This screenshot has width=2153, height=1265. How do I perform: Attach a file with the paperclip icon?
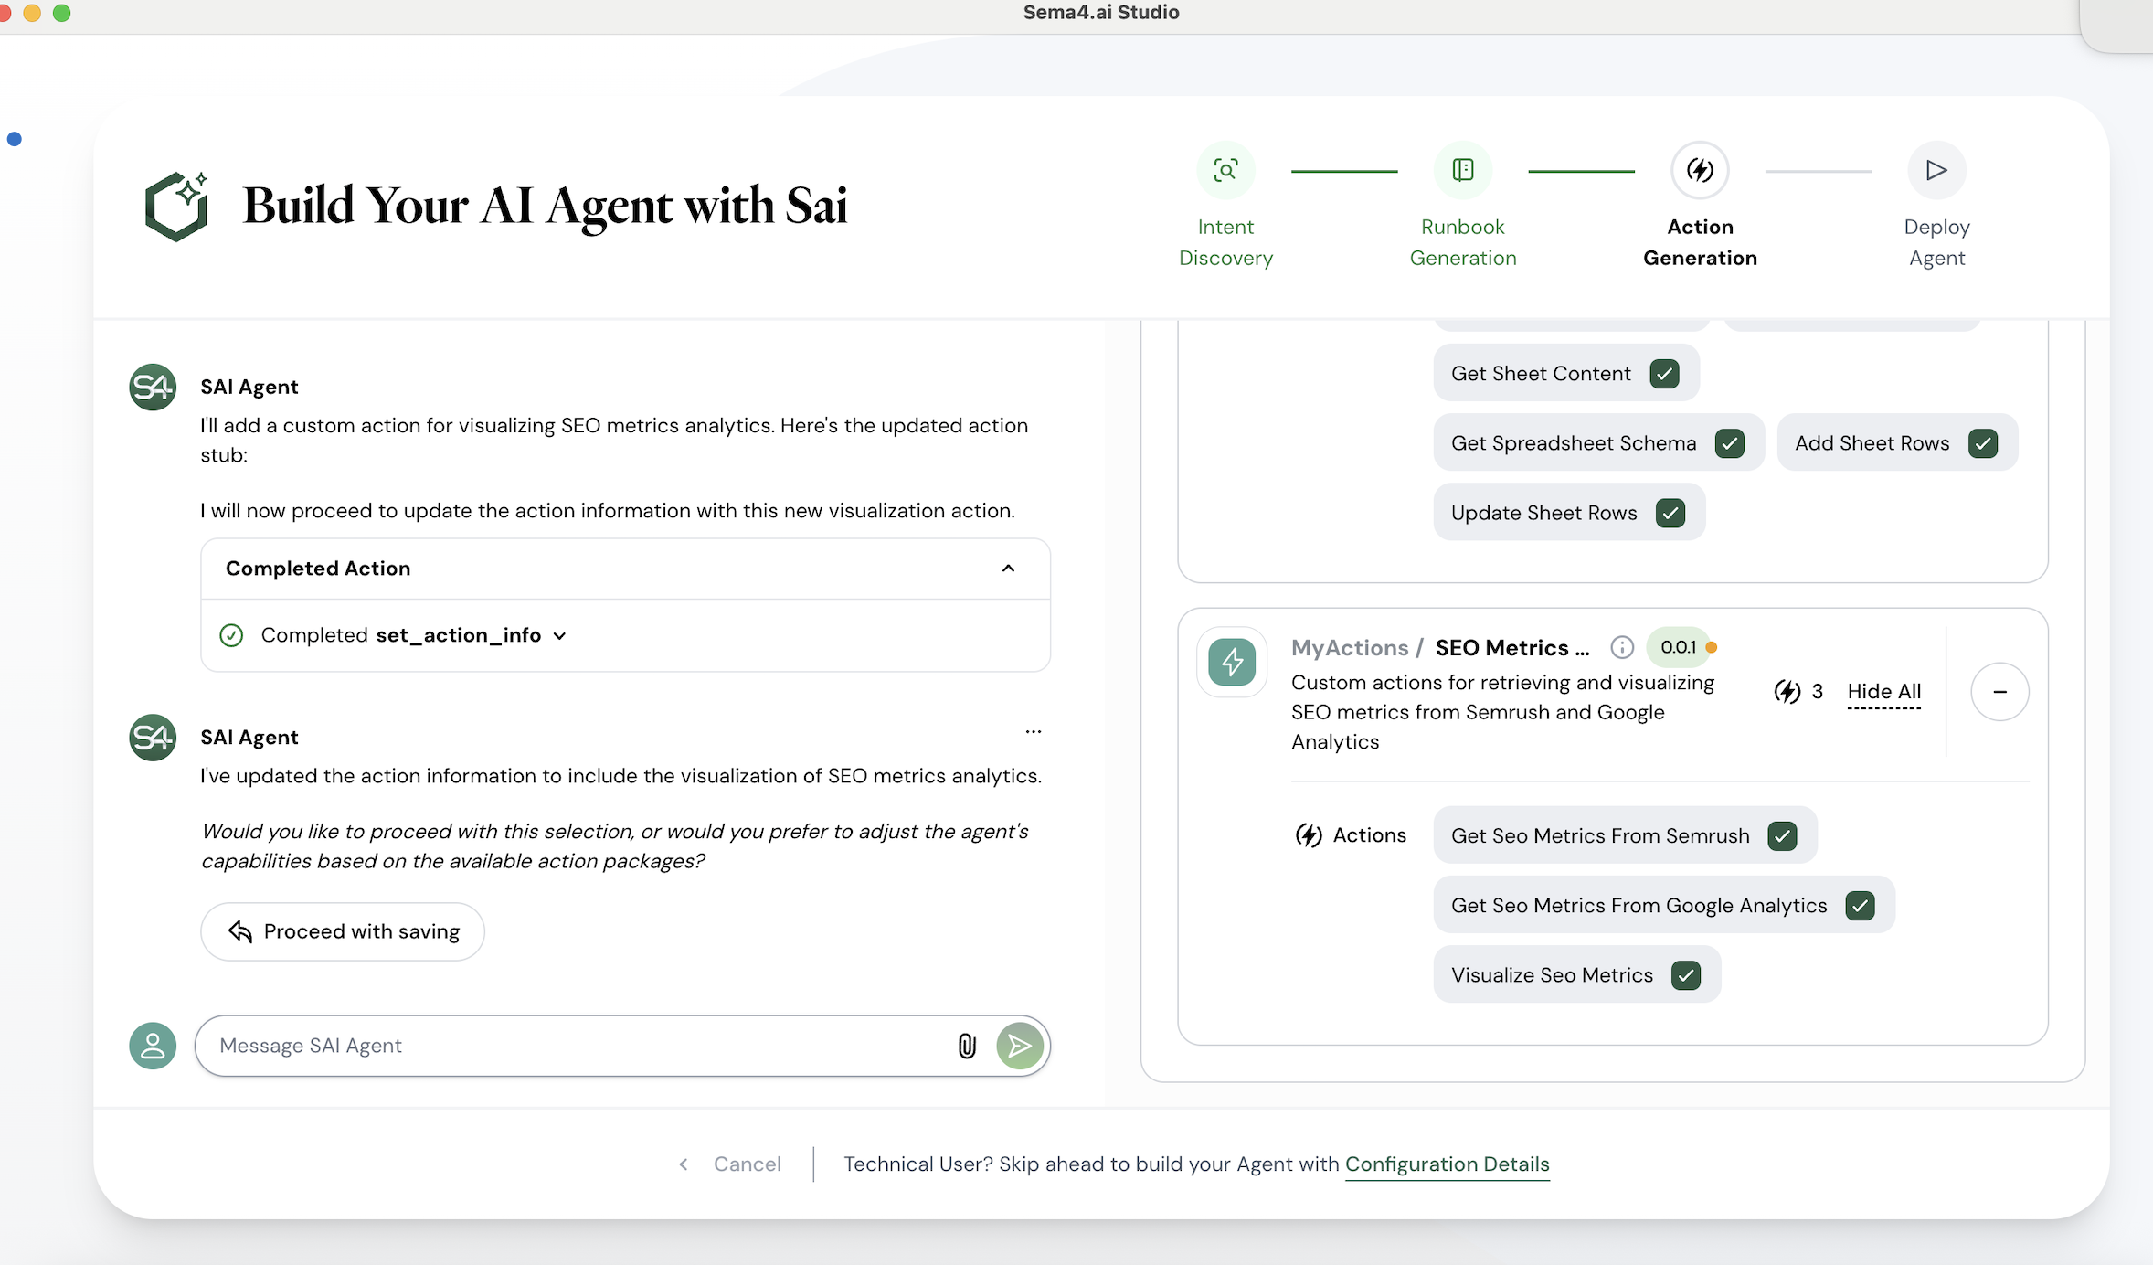(967, 1046)
